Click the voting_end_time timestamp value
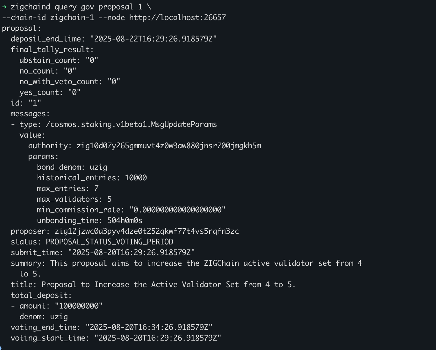The width and height of the screenshot is (436, 350). pyautogui.click(x=149, y=327)
